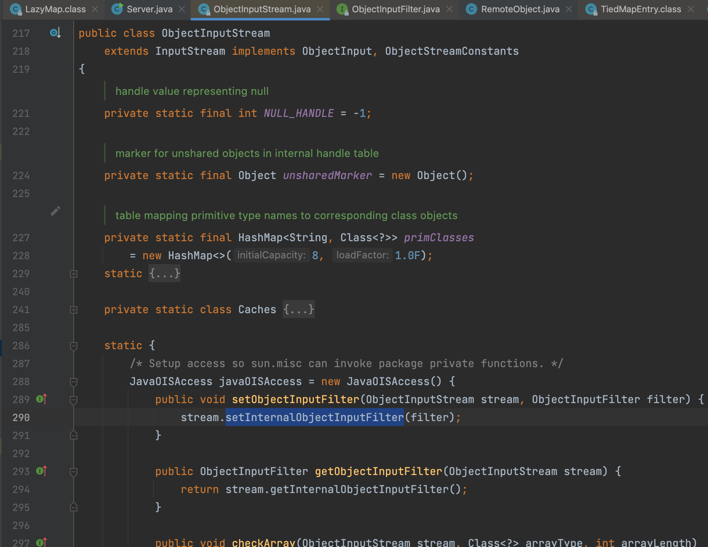Click ObjectStreamConstants in the implements clause
Screen dimensions: 708x547
452,51
